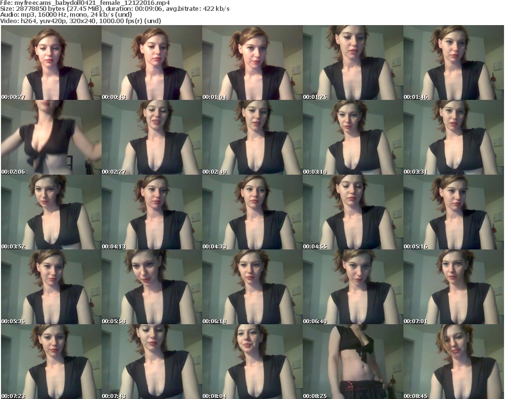This screenshot has height=399, width=505.
Task: Select the Video h264 info line
Action: pyautogui.click(x=80, y=21)
